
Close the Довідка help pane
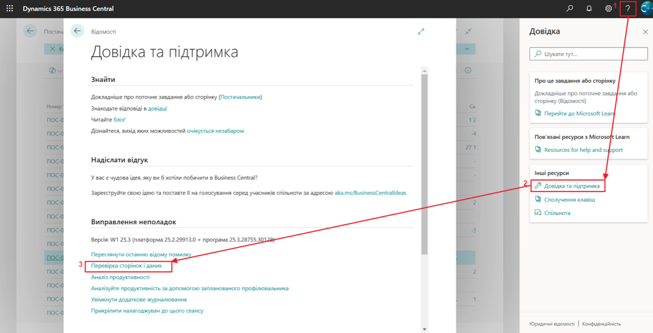tap(645, 31)
